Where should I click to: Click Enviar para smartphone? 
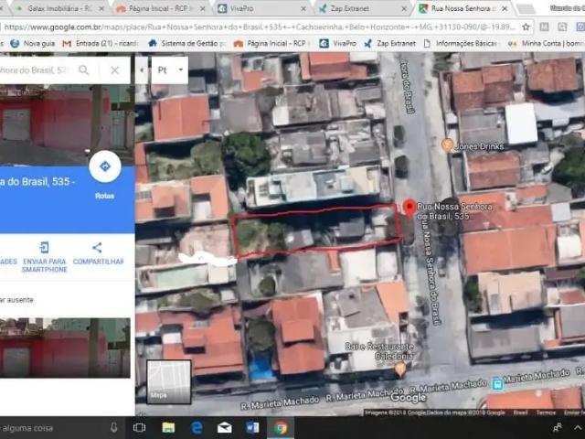(45, 257)
